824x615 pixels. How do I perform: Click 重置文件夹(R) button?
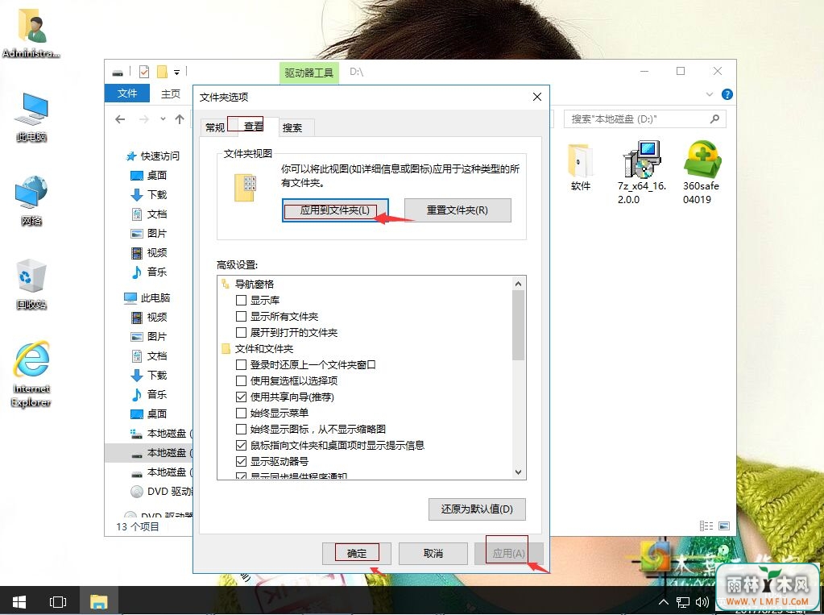pos(458,210)
